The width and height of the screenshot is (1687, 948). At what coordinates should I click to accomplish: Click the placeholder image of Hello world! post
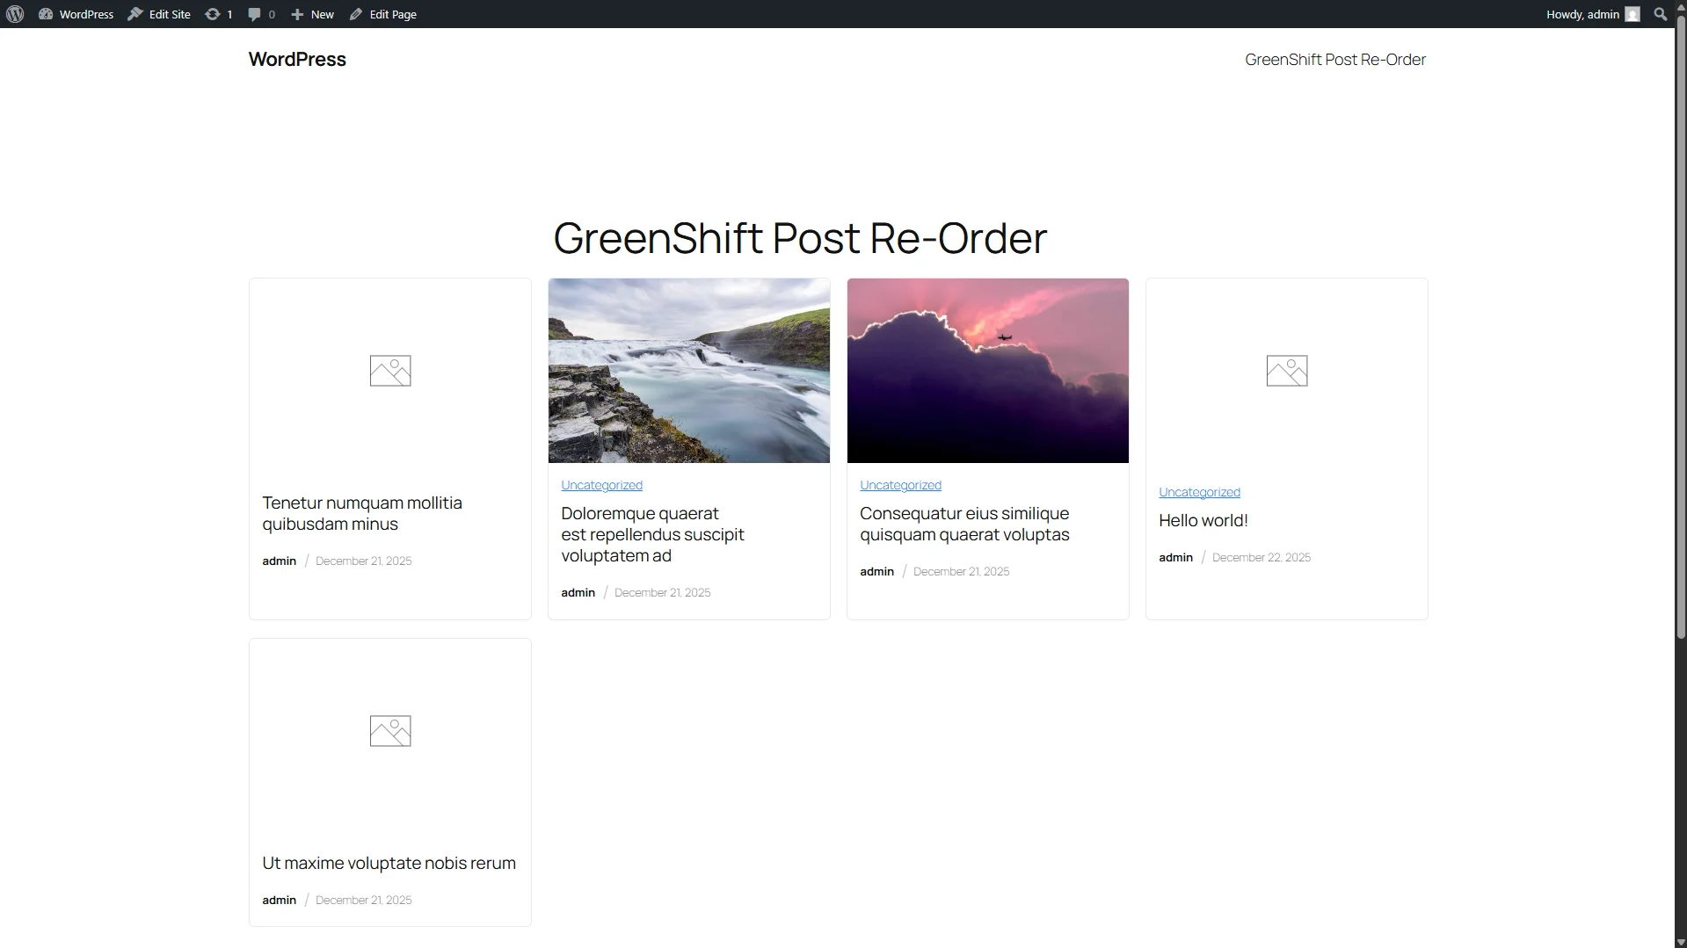pyautogui.click(x=1287, y=371)
